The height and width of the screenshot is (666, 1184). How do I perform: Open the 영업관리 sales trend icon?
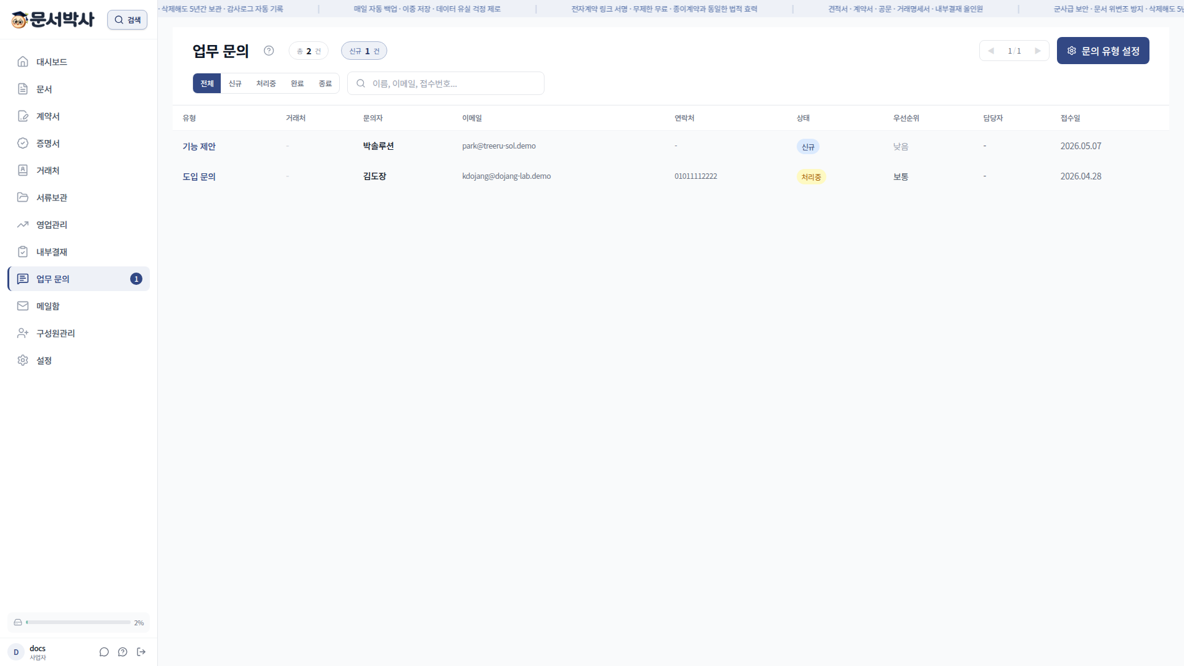pos(23,224)
